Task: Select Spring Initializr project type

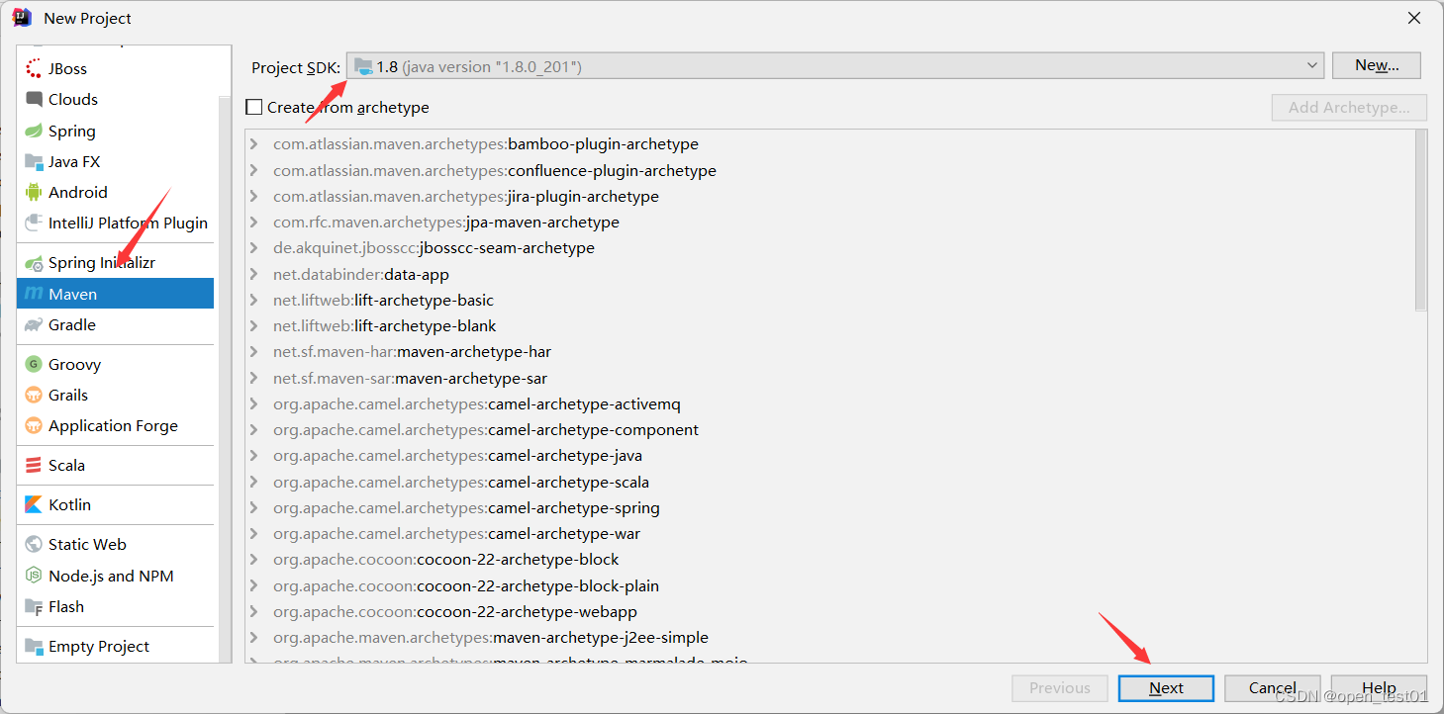Action: pos(115,263)
